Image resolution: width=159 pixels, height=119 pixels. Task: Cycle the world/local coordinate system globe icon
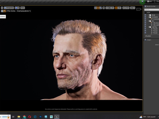point(104,8)
